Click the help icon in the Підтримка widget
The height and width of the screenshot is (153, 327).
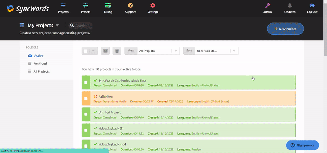293,145
